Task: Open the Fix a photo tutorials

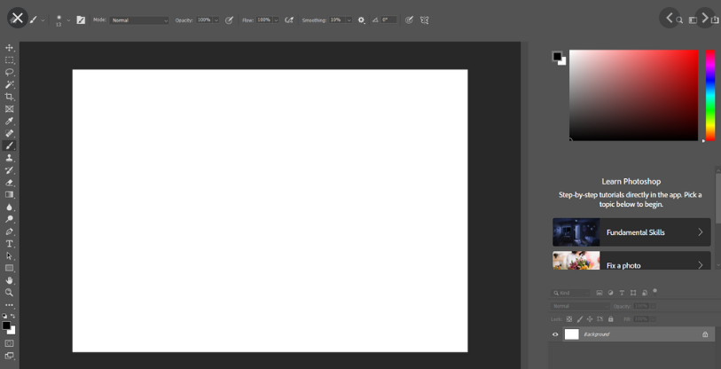Action: coord(631,263)
